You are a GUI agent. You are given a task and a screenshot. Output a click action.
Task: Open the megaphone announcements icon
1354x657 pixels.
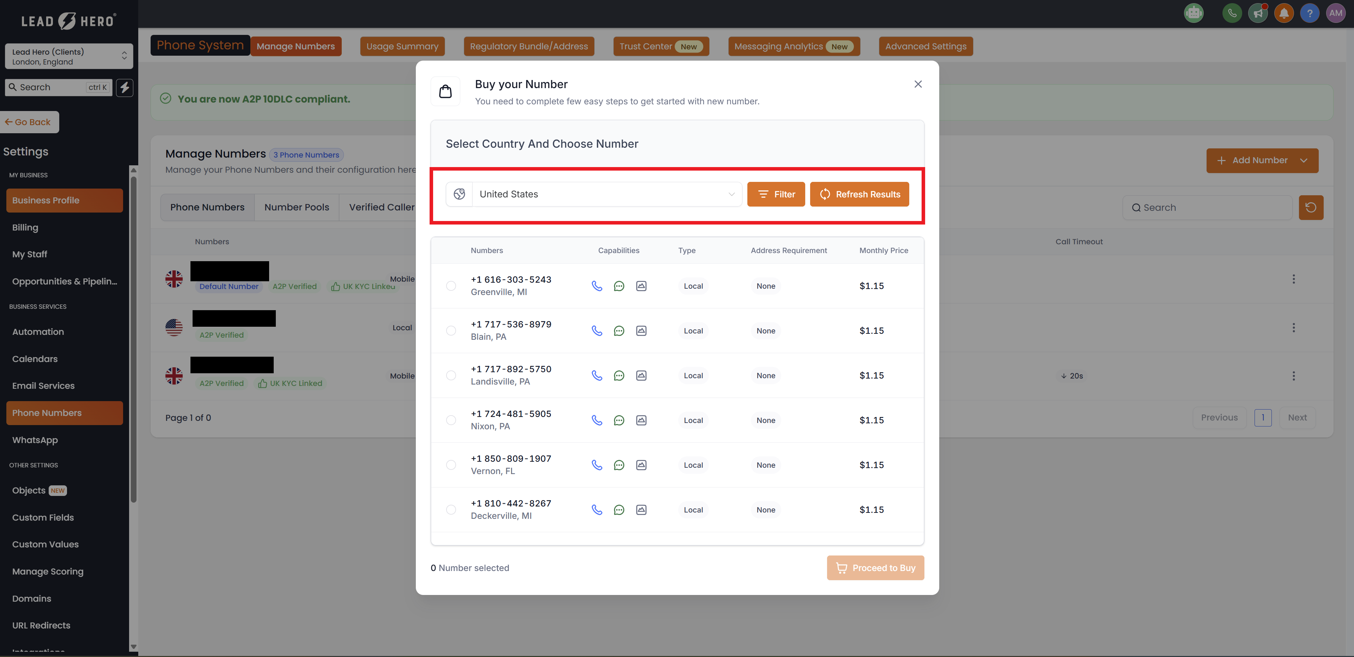coord(1258,13)
